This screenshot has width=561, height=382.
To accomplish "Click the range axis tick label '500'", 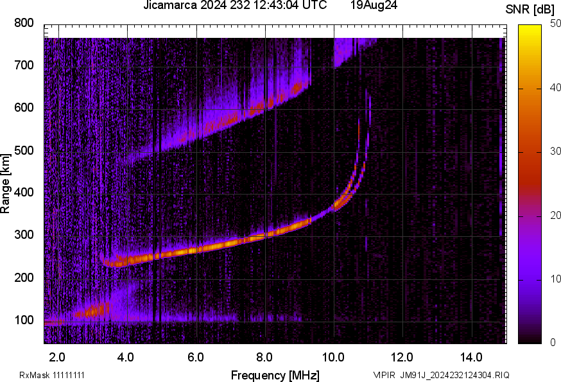I will 24,150.
